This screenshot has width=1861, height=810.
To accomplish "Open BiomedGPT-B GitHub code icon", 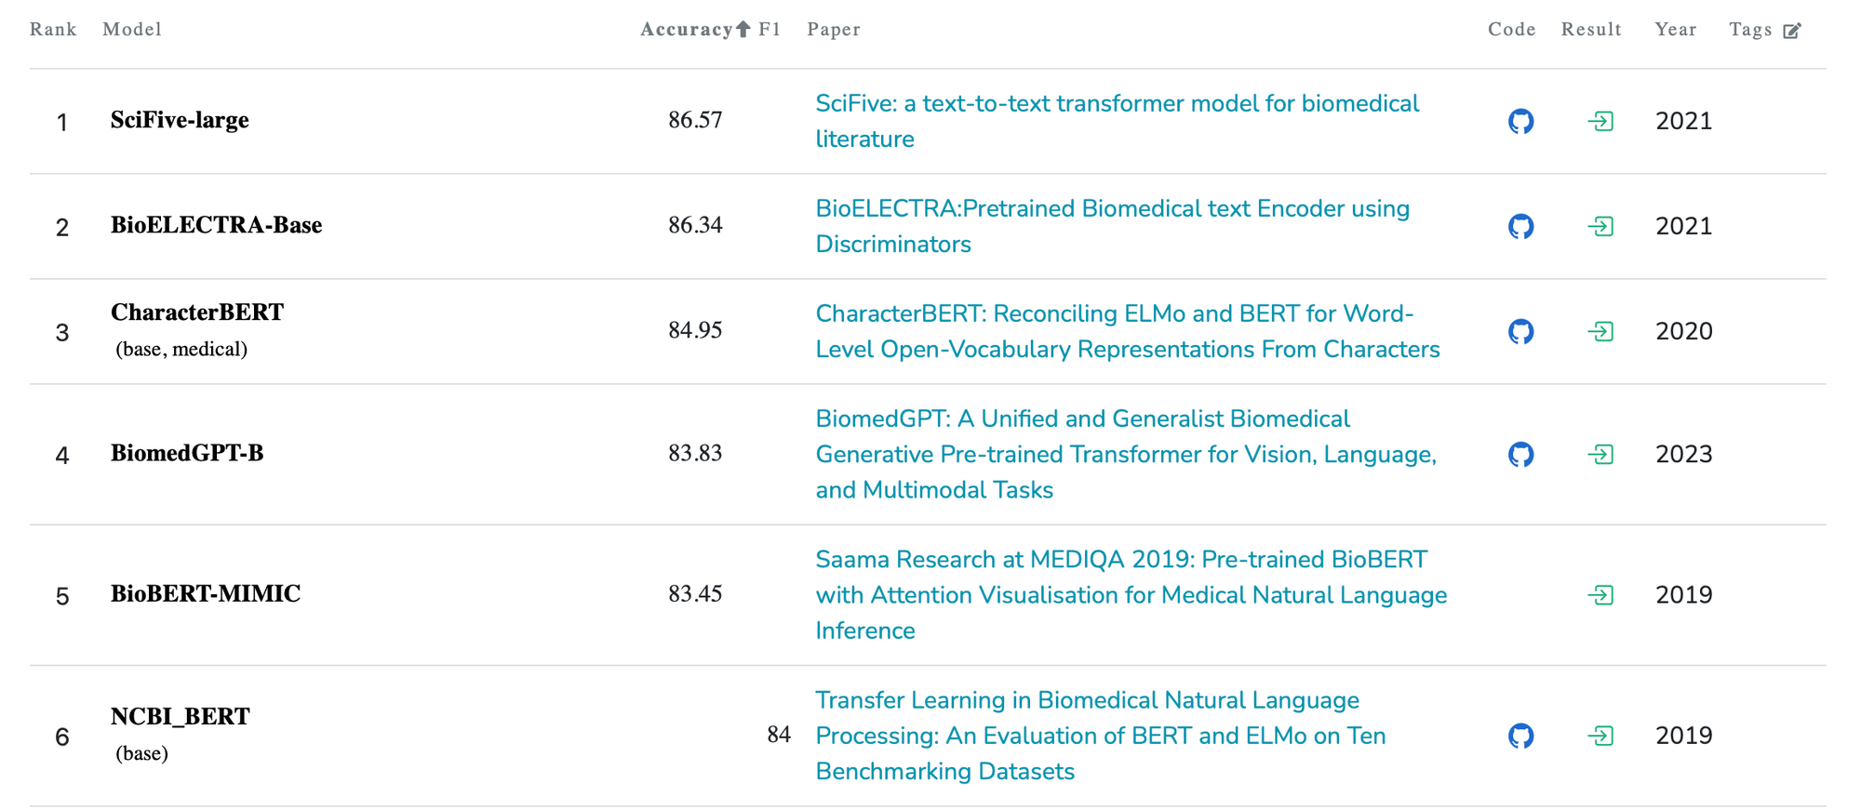I will pyautogui.click(x=1520, y=454).
